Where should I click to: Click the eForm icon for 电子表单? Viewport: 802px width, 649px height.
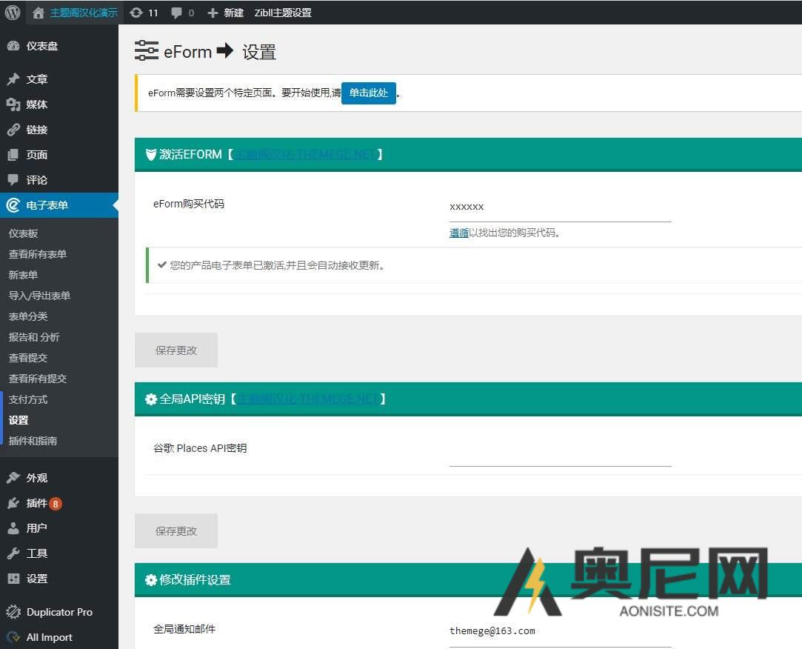coord(13,205)
